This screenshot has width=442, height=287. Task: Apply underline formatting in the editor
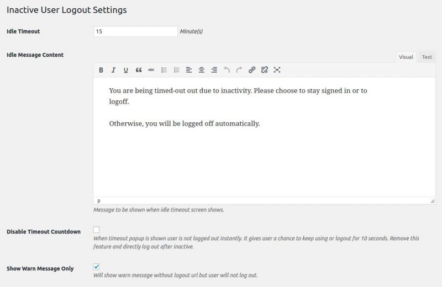pyautogui.click(x=126, y=70)
